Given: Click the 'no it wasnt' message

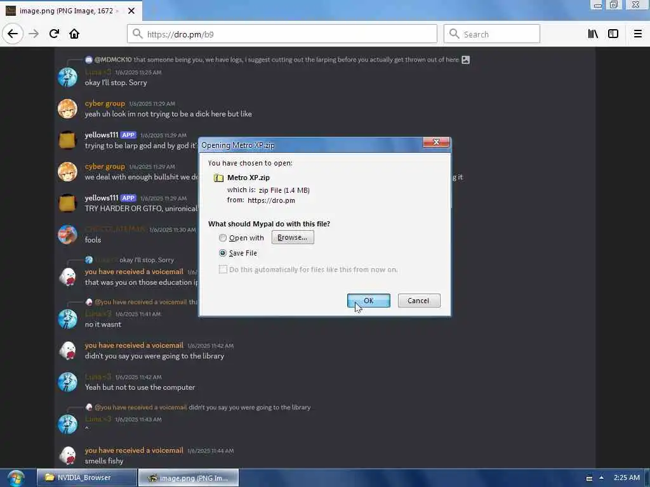Looking at the screenshot, I should [103, 324].
